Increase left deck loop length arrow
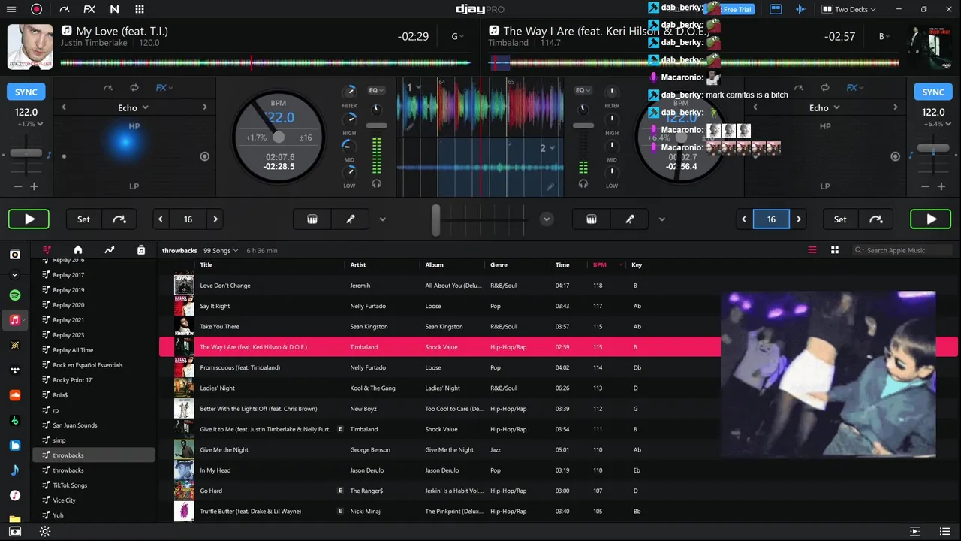Viewport: 961px width, 541px height. click(x=215, y=219)
